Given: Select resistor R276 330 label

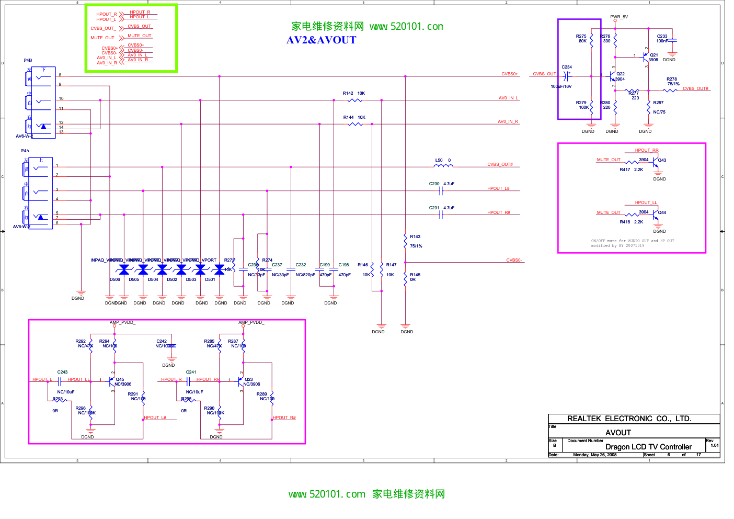Looking at the screenshot, I should pos(605,39).
